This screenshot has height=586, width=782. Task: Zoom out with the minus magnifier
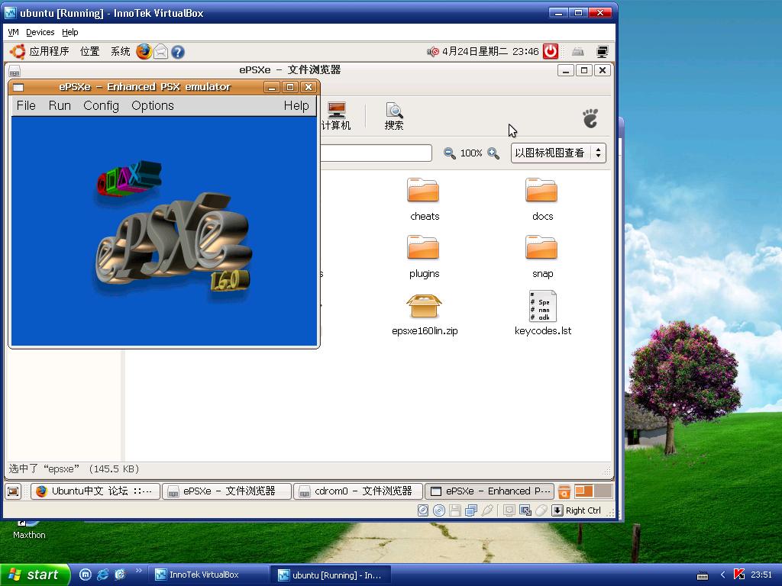pos(449,153)
